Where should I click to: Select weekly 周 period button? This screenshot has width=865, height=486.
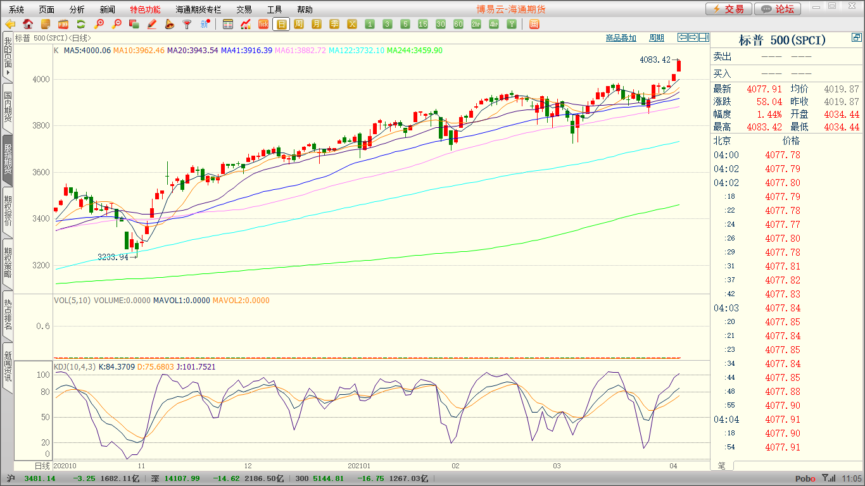299,24
